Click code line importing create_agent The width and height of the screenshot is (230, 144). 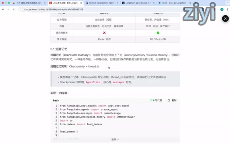click(x=89, y=110)
